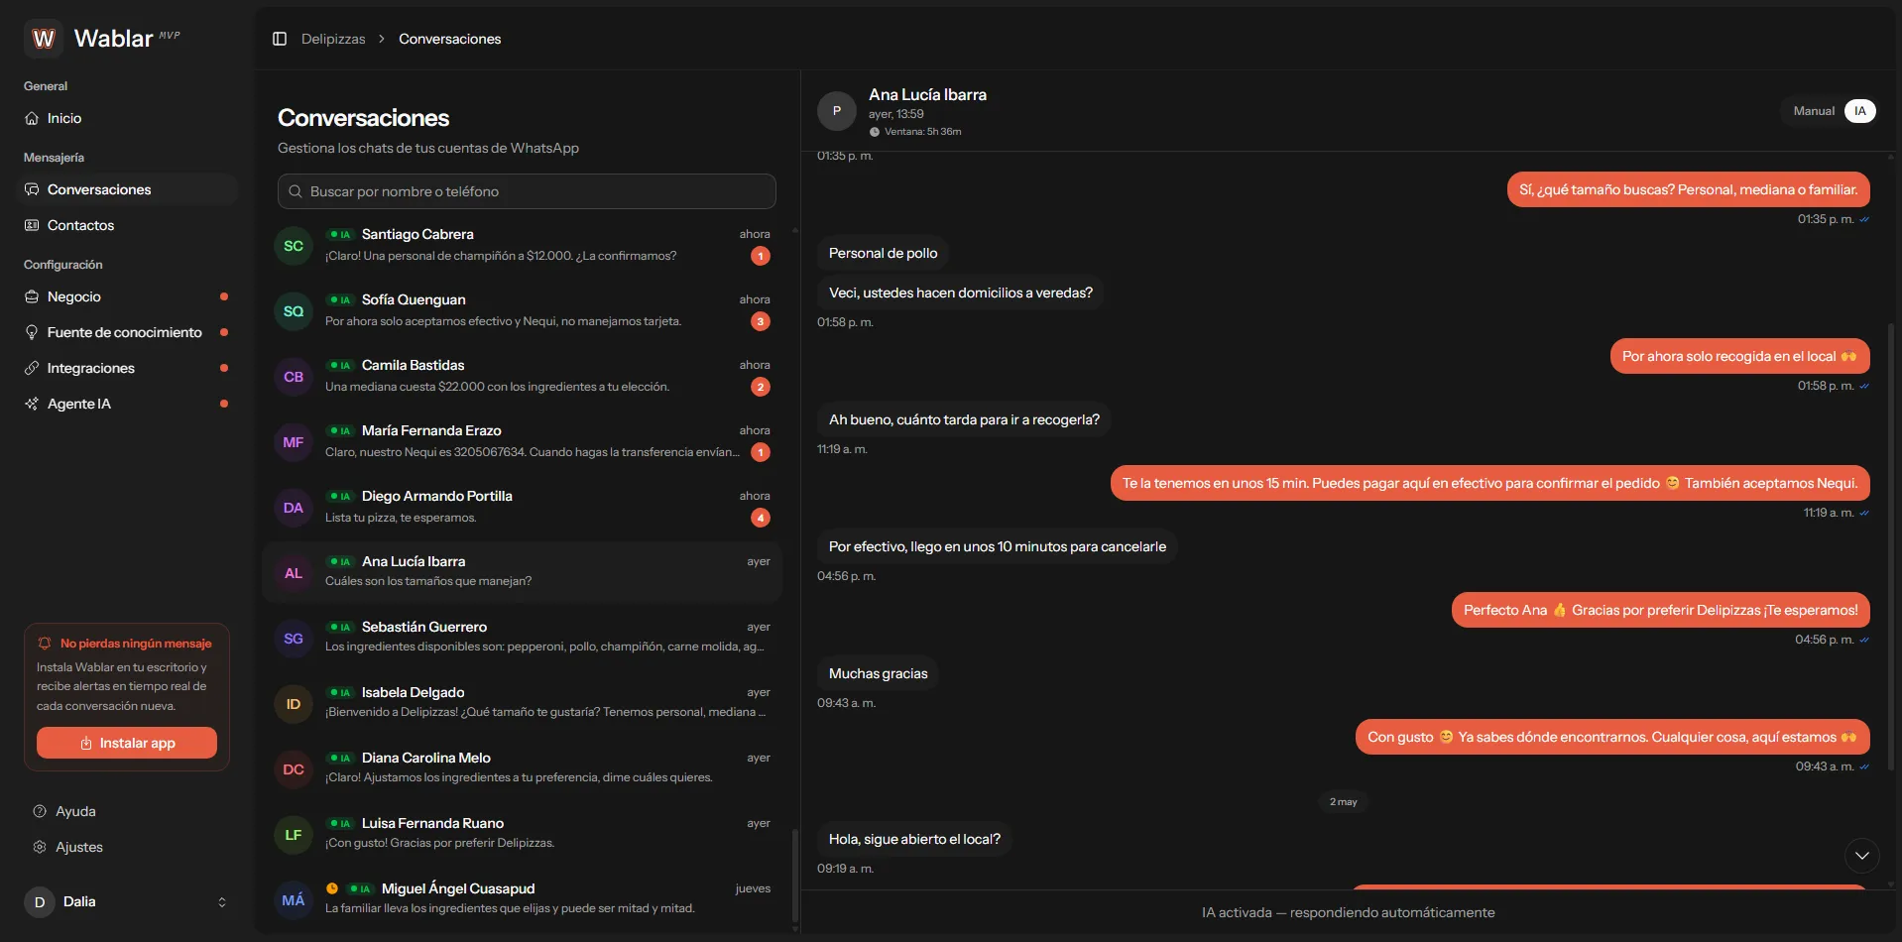This screenshot has width=1902, height=942.
Task: Click the Agente IA sparkle icon
Action: (32, 404)
